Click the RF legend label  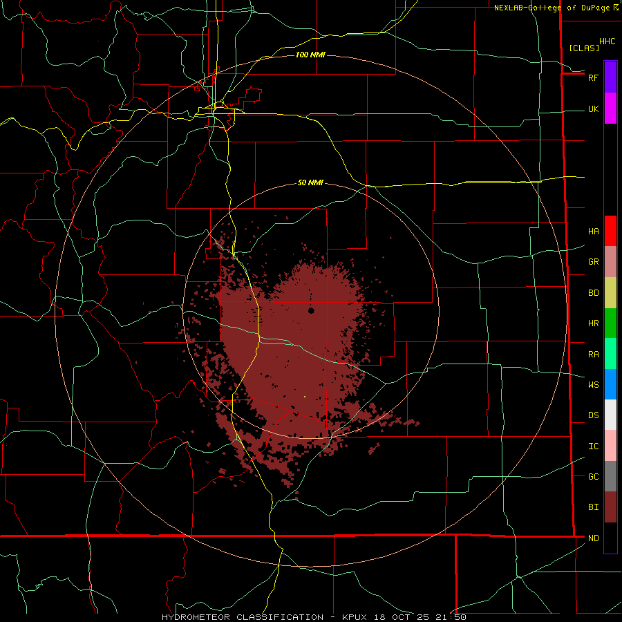(593, 77)
